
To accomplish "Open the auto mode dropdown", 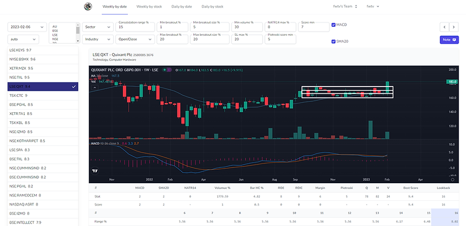I will (x=23, y=39).
